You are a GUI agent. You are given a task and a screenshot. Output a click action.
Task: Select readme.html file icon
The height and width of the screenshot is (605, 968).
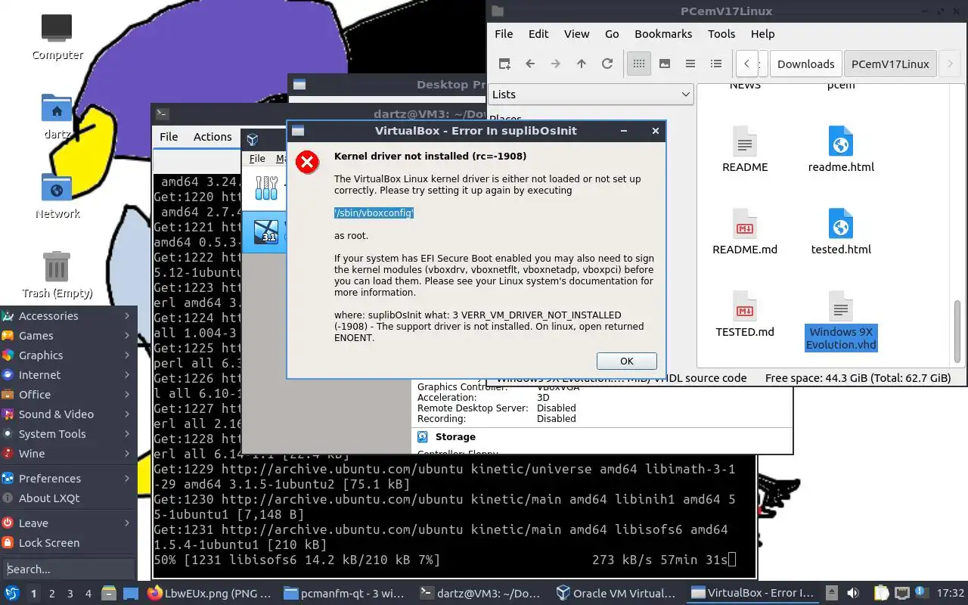tap(841, 149)
